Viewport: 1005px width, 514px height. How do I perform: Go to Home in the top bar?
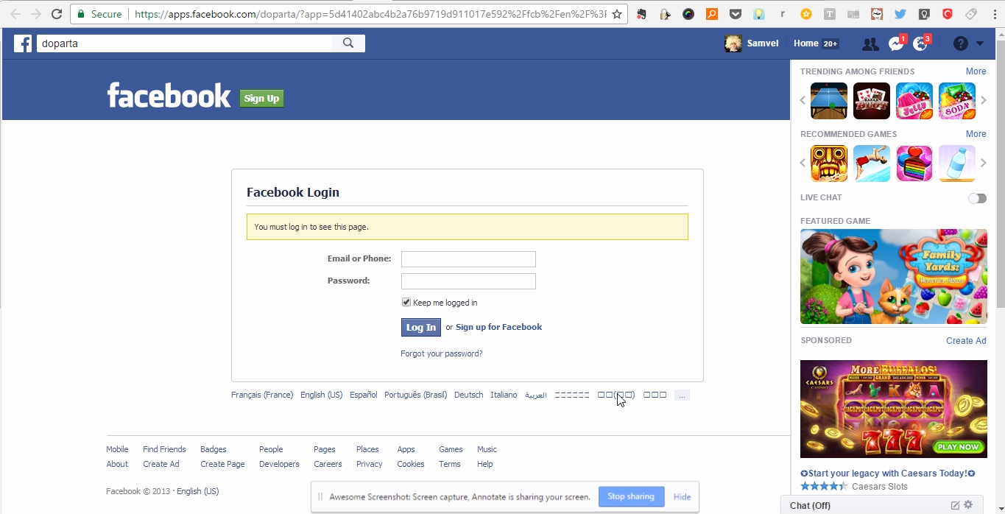(x=805, y=43)
